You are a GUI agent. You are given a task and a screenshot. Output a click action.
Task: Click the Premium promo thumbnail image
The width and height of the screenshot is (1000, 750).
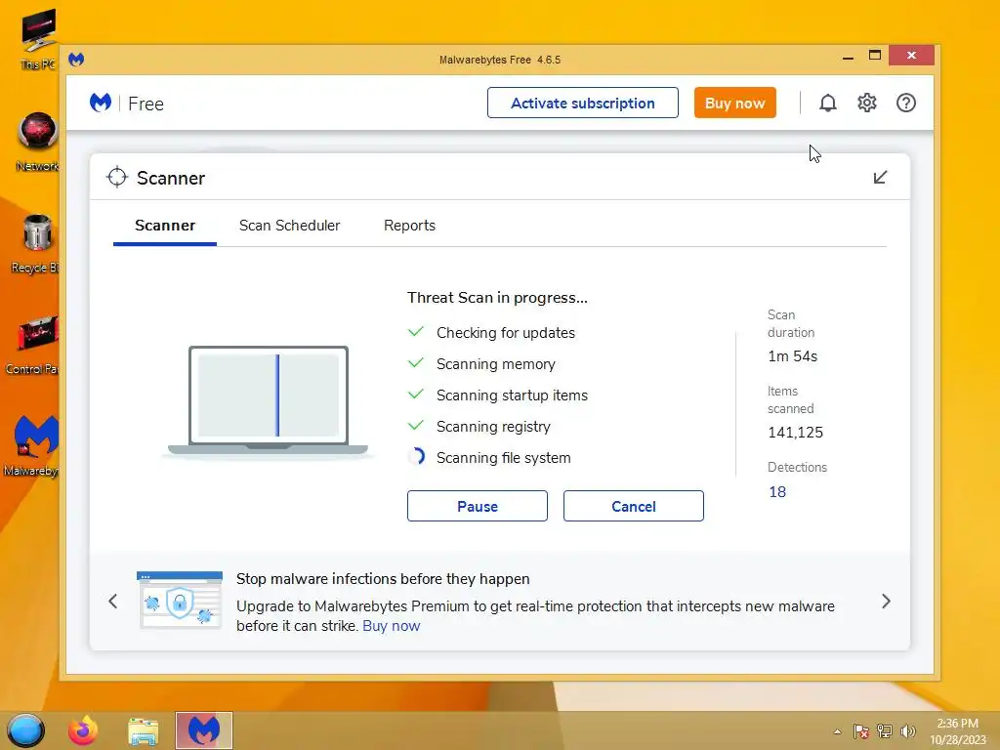[180, 601]
